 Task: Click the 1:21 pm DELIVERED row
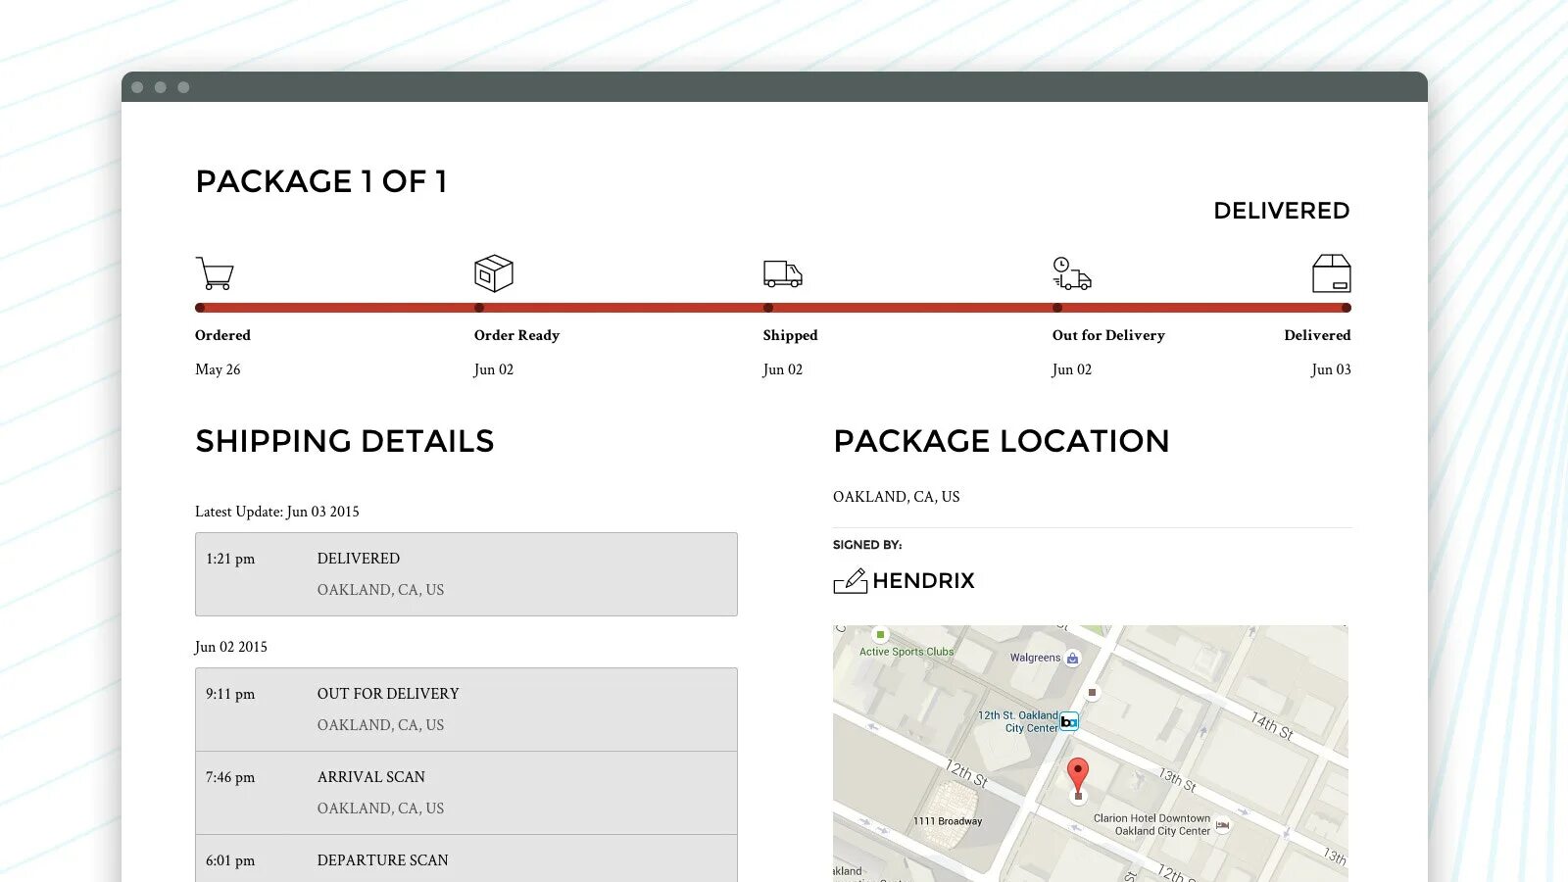coord(466,574)
